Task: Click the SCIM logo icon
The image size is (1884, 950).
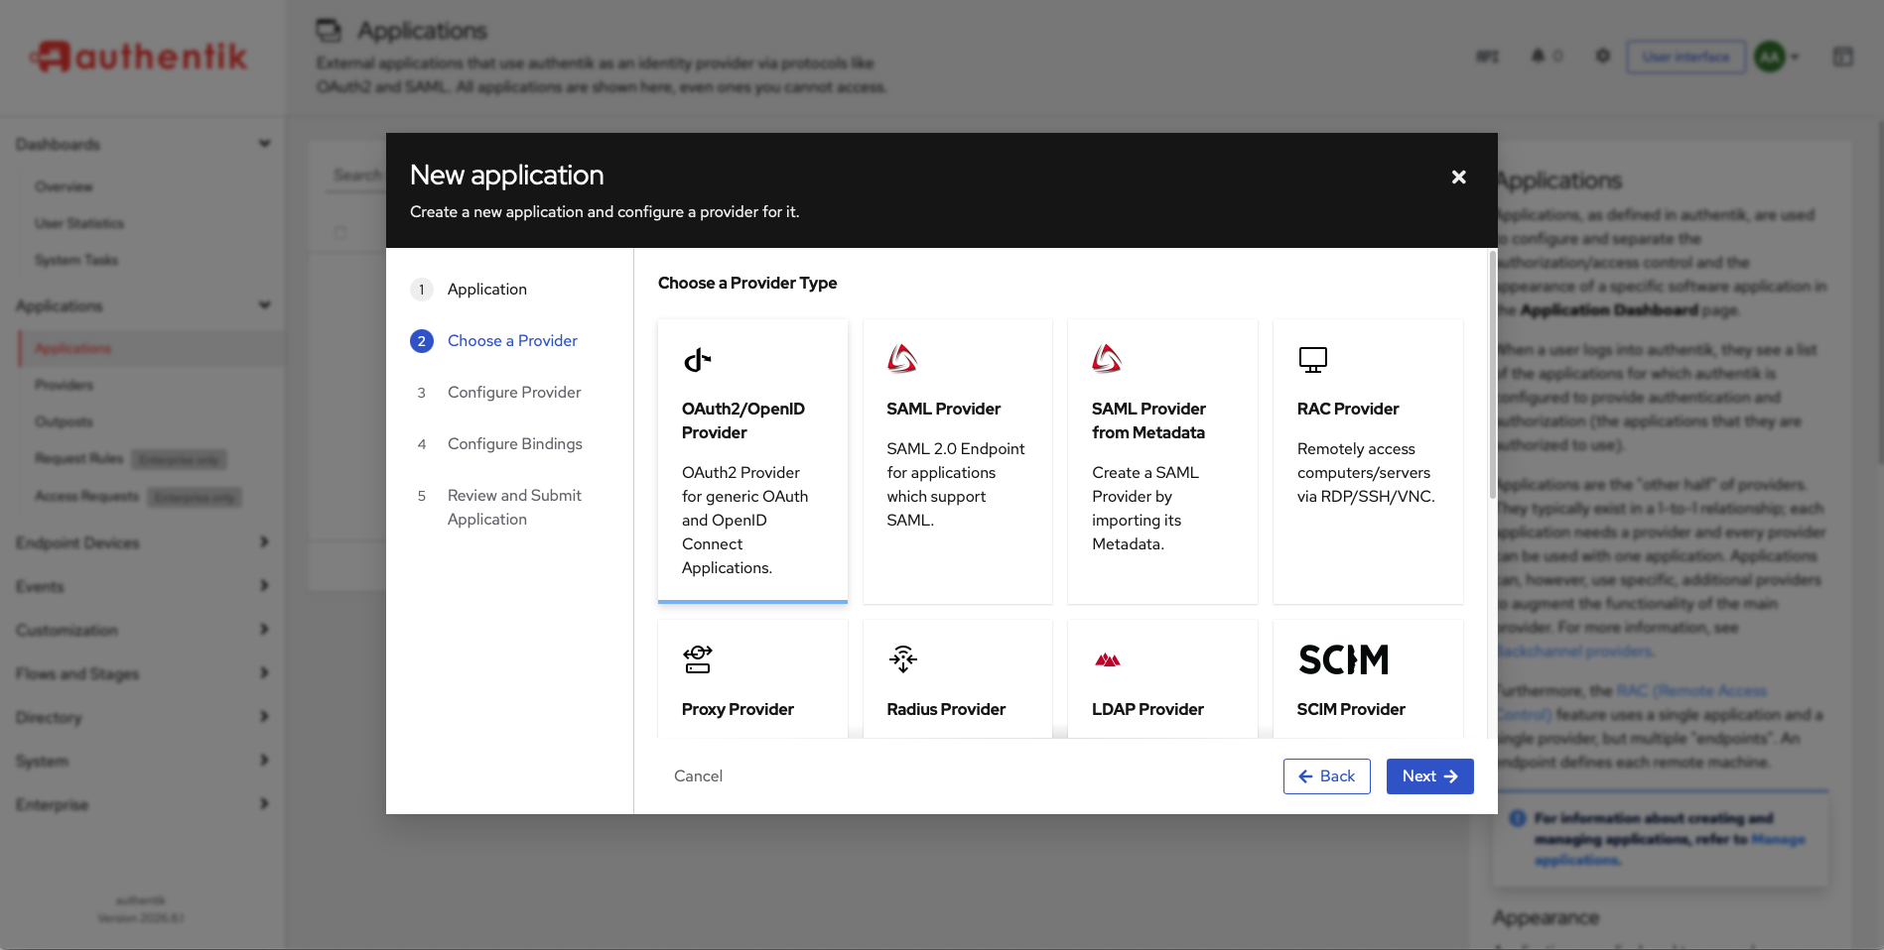Action: pyautogui.click(x=1343, y=659)
